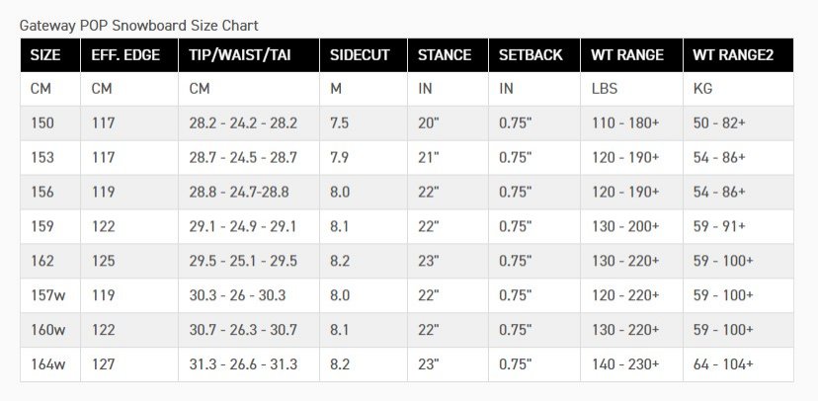Click the TIP/WAIST/TAI header cell

click(x=249, y=54)
